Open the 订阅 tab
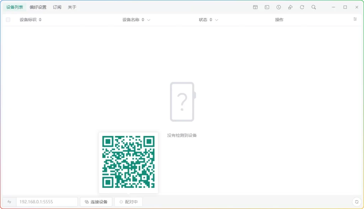 (x=57, y=7)
